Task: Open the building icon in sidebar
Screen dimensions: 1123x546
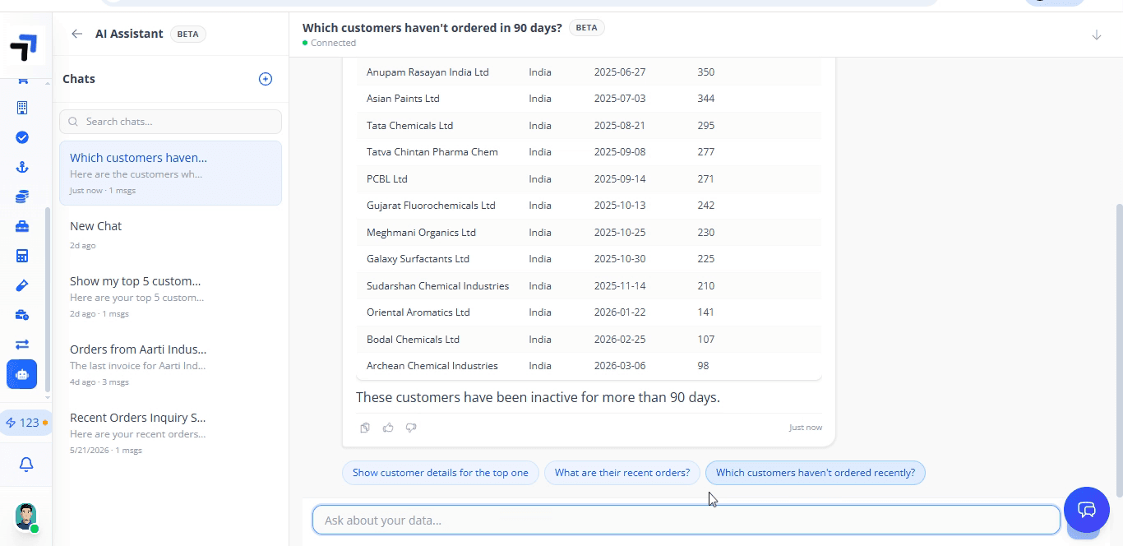Action: [x=22, y=108]
